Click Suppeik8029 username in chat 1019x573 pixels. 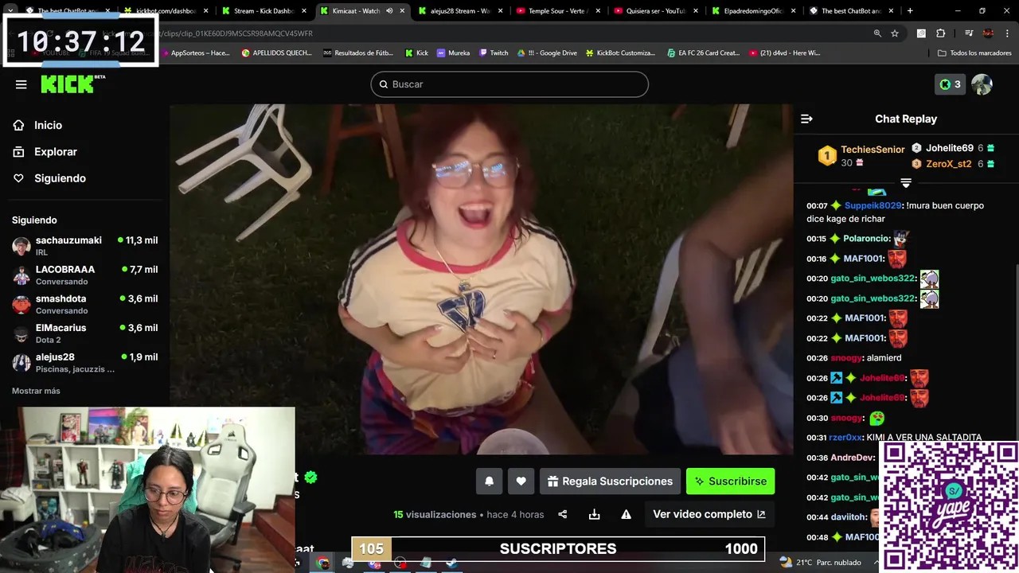click(873, 205)
